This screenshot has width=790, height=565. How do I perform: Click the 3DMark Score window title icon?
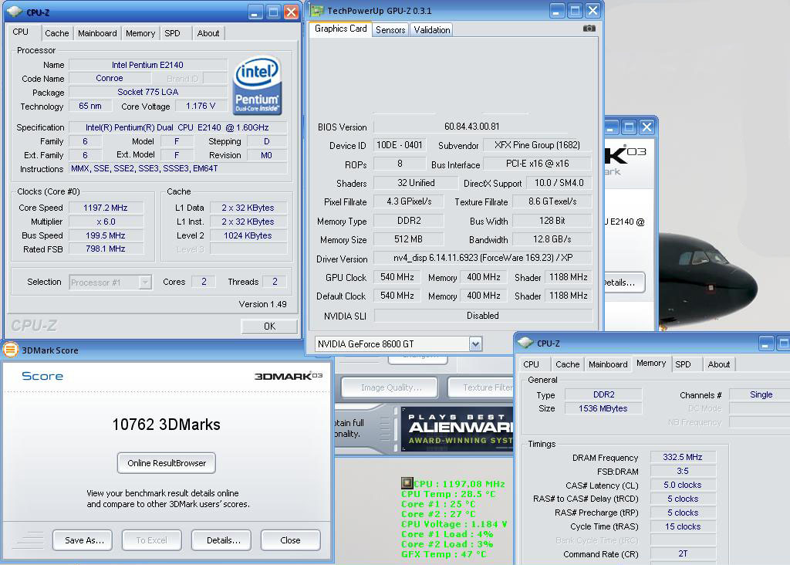tap(11, 350)
